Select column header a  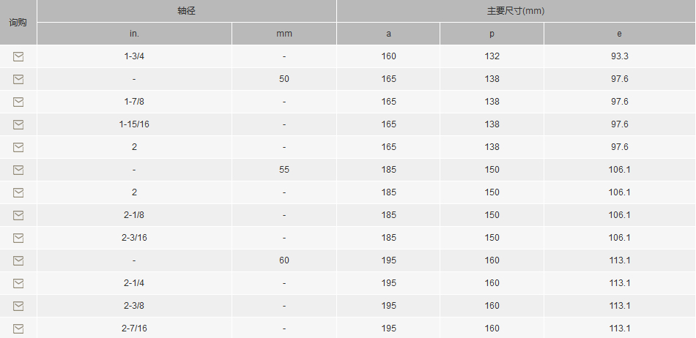tap(388, 34)
